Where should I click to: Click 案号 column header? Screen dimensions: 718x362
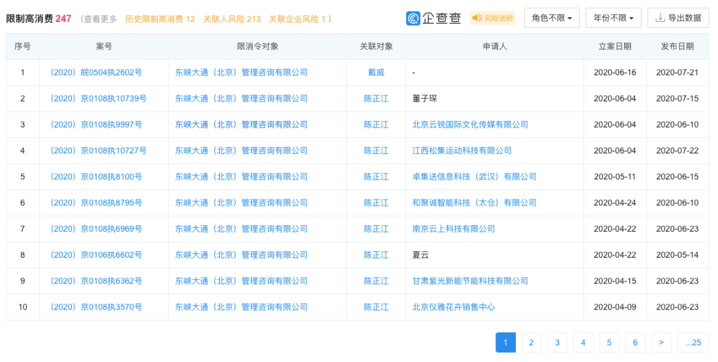pyautogui.click(x=104, y=46)
